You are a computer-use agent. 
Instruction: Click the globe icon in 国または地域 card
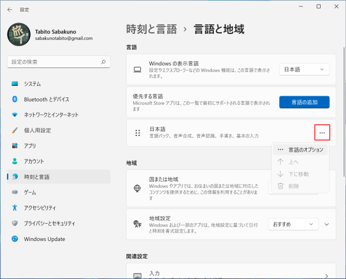click(x=137, y=188)
